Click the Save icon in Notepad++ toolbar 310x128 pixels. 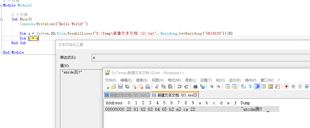coord(120,87)
